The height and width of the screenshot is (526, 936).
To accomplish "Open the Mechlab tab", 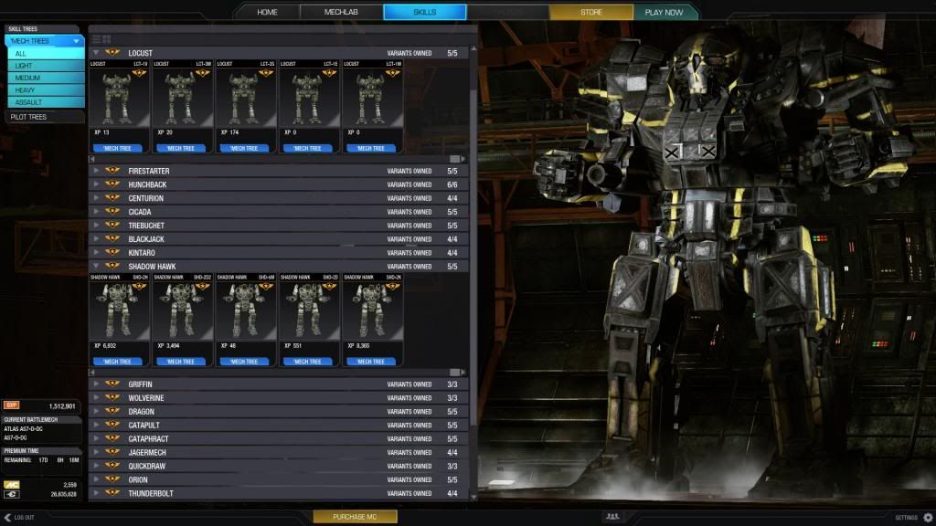I will 341,12.
